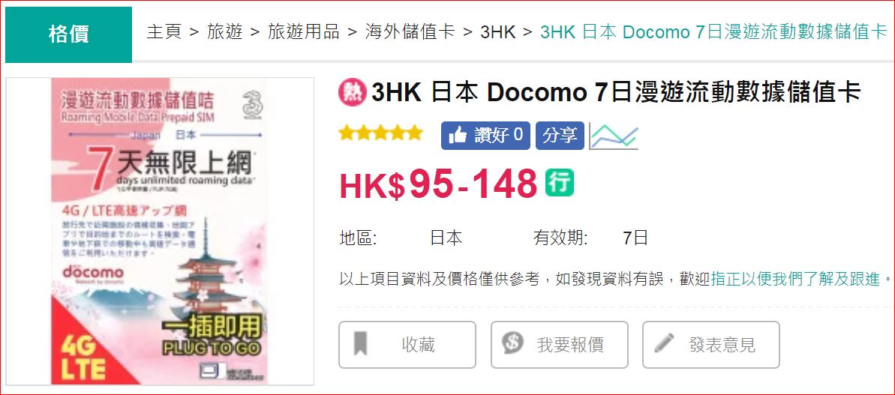Click the SIM card product image

(x=160, y=231)
